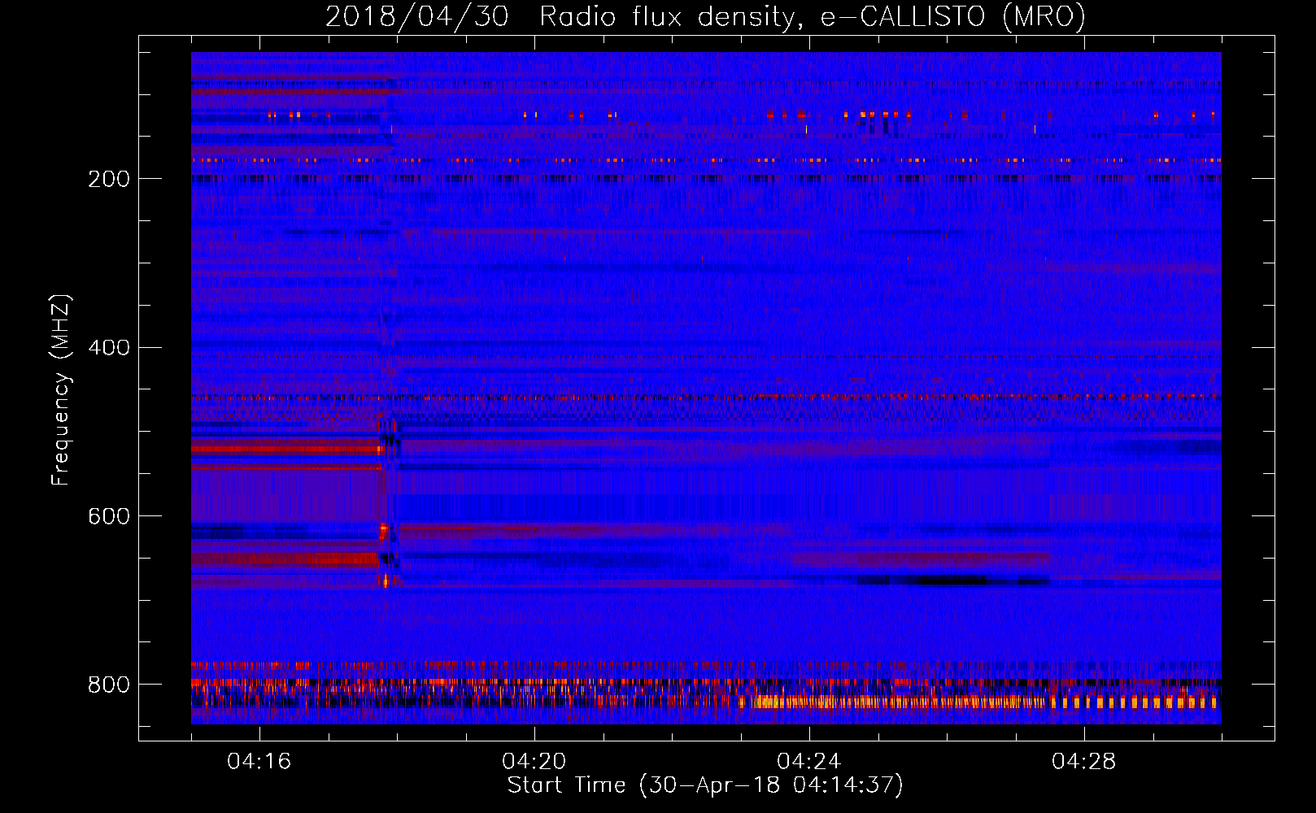Click the '04:20' time tick label
The height and width of the screenshot is (813, 1316).
pyautogui.click(x=534, y=762)
